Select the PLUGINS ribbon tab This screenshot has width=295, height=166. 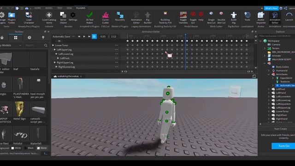pyautogui.click(x=81, y=8)
